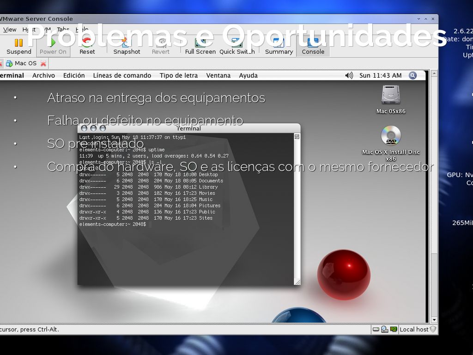Click the volume speaker icon in menu bar
Image resolution: width=473 pixels, height=355 pixels.
[x=349, y=75]
